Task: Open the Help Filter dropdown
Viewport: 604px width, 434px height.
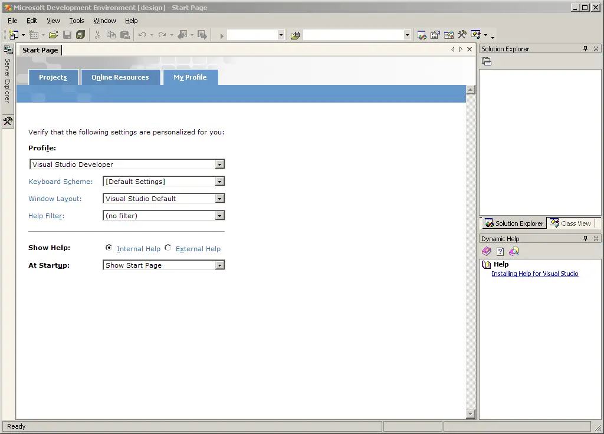Action: [x=219, y=216]
